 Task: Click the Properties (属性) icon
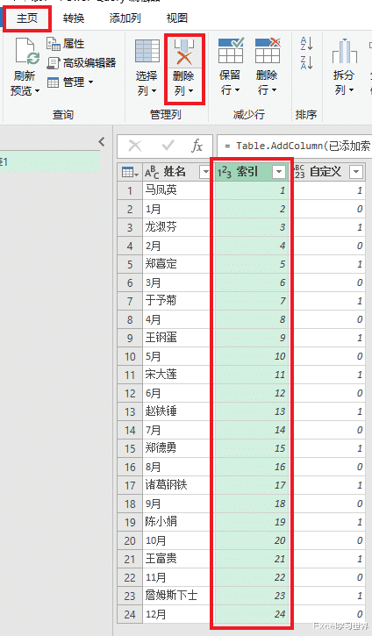pos(54,43)
